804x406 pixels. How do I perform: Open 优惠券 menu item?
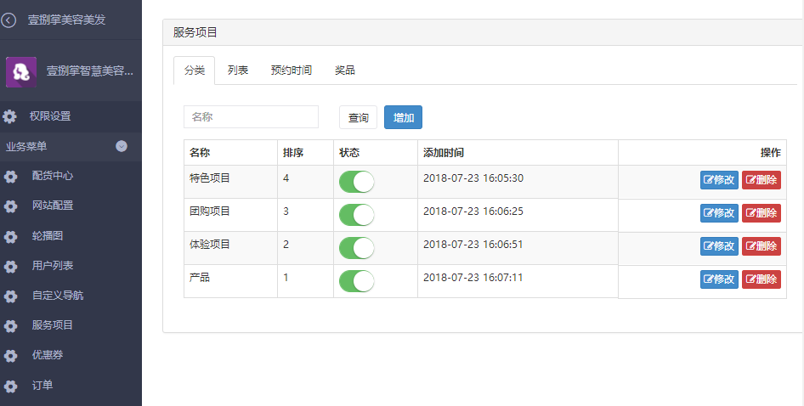point(48,355)
